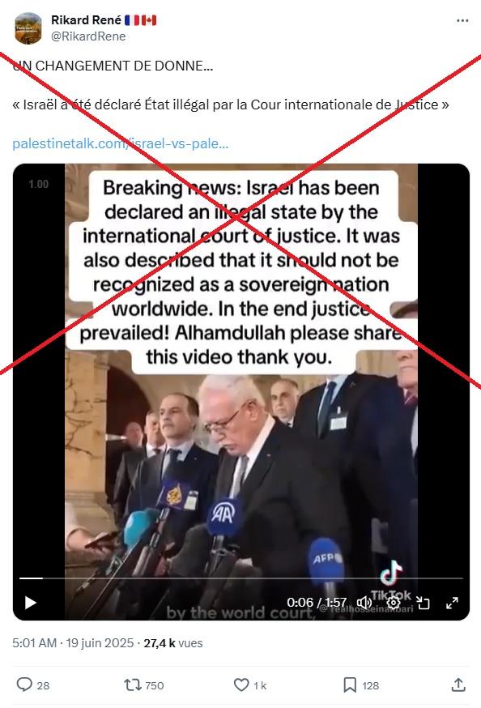This screenshot has width=481, height=708.
Task: Click the 1.00 playback speed indicator
Action: point(38,184)
